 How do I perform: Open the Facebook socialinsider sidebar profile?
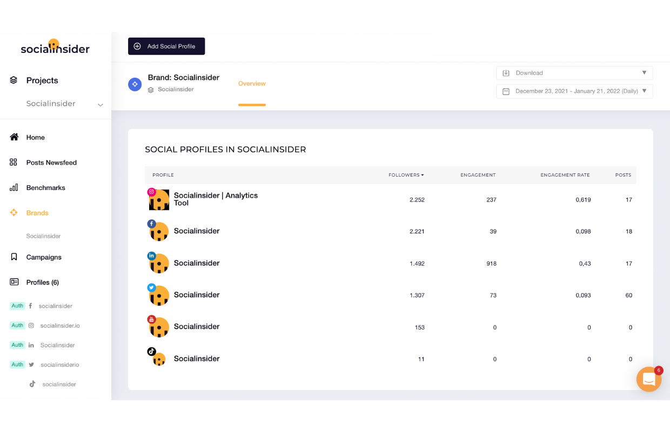(55, 306)
